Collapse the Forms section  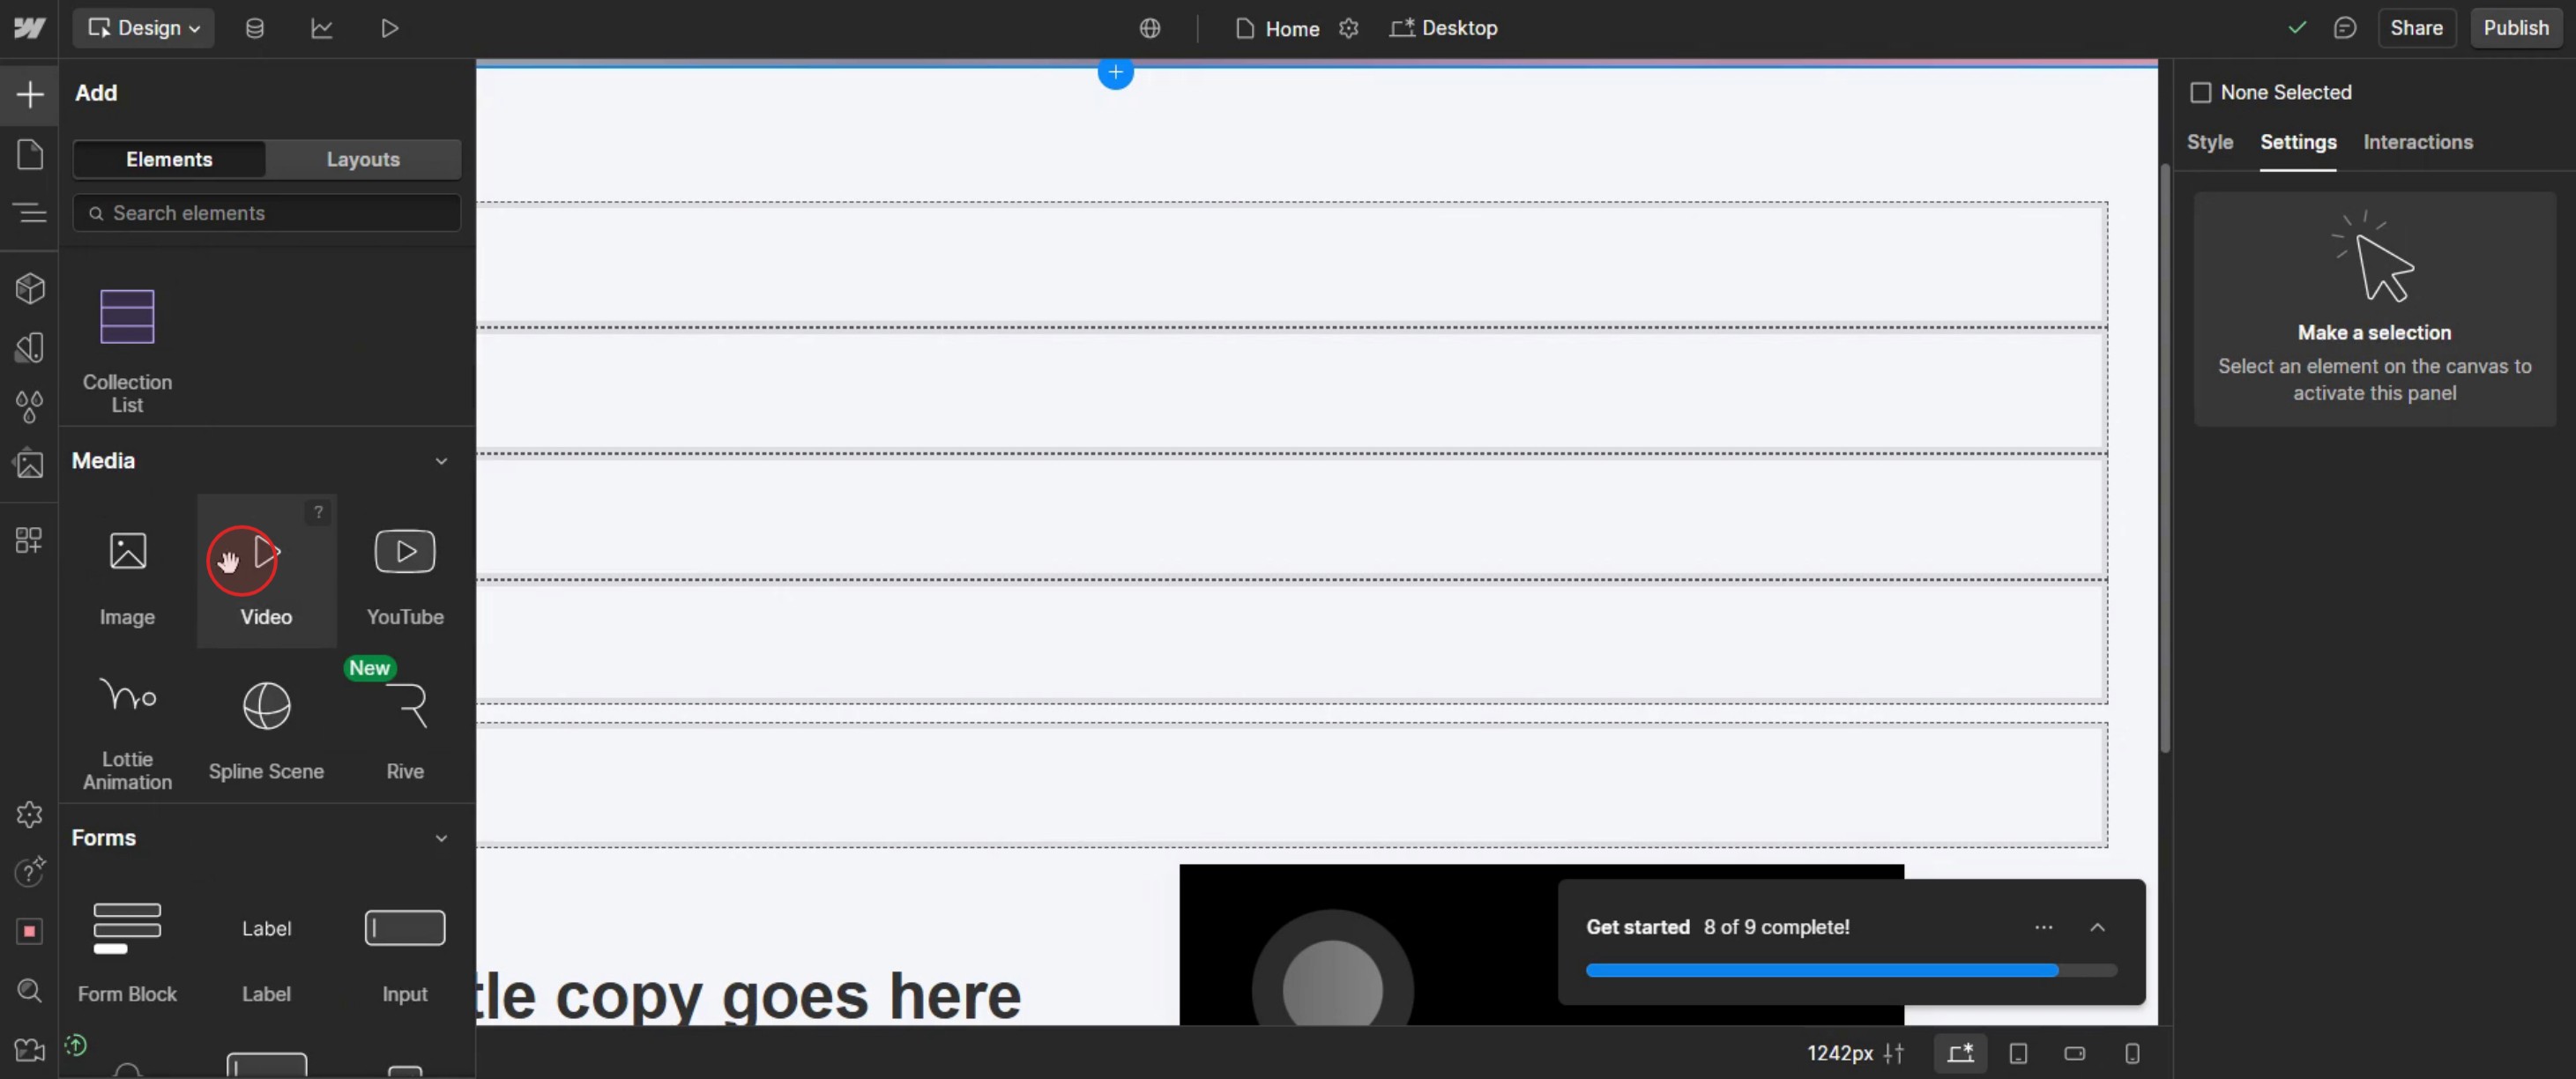441,838
